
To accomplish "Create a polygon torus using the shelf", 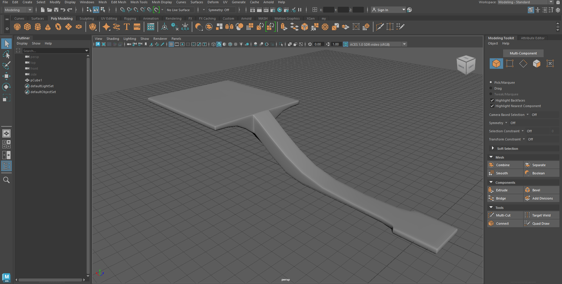I will pos(58,27).
